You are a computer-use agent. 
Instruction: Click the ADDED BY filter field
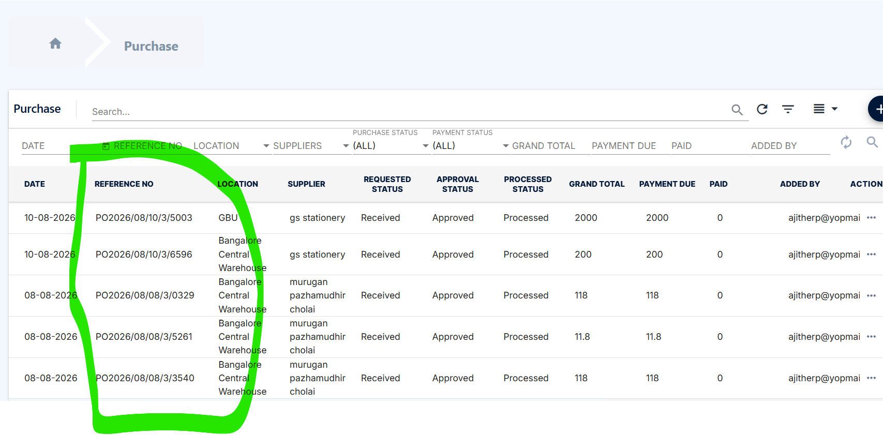click(790, 146)
